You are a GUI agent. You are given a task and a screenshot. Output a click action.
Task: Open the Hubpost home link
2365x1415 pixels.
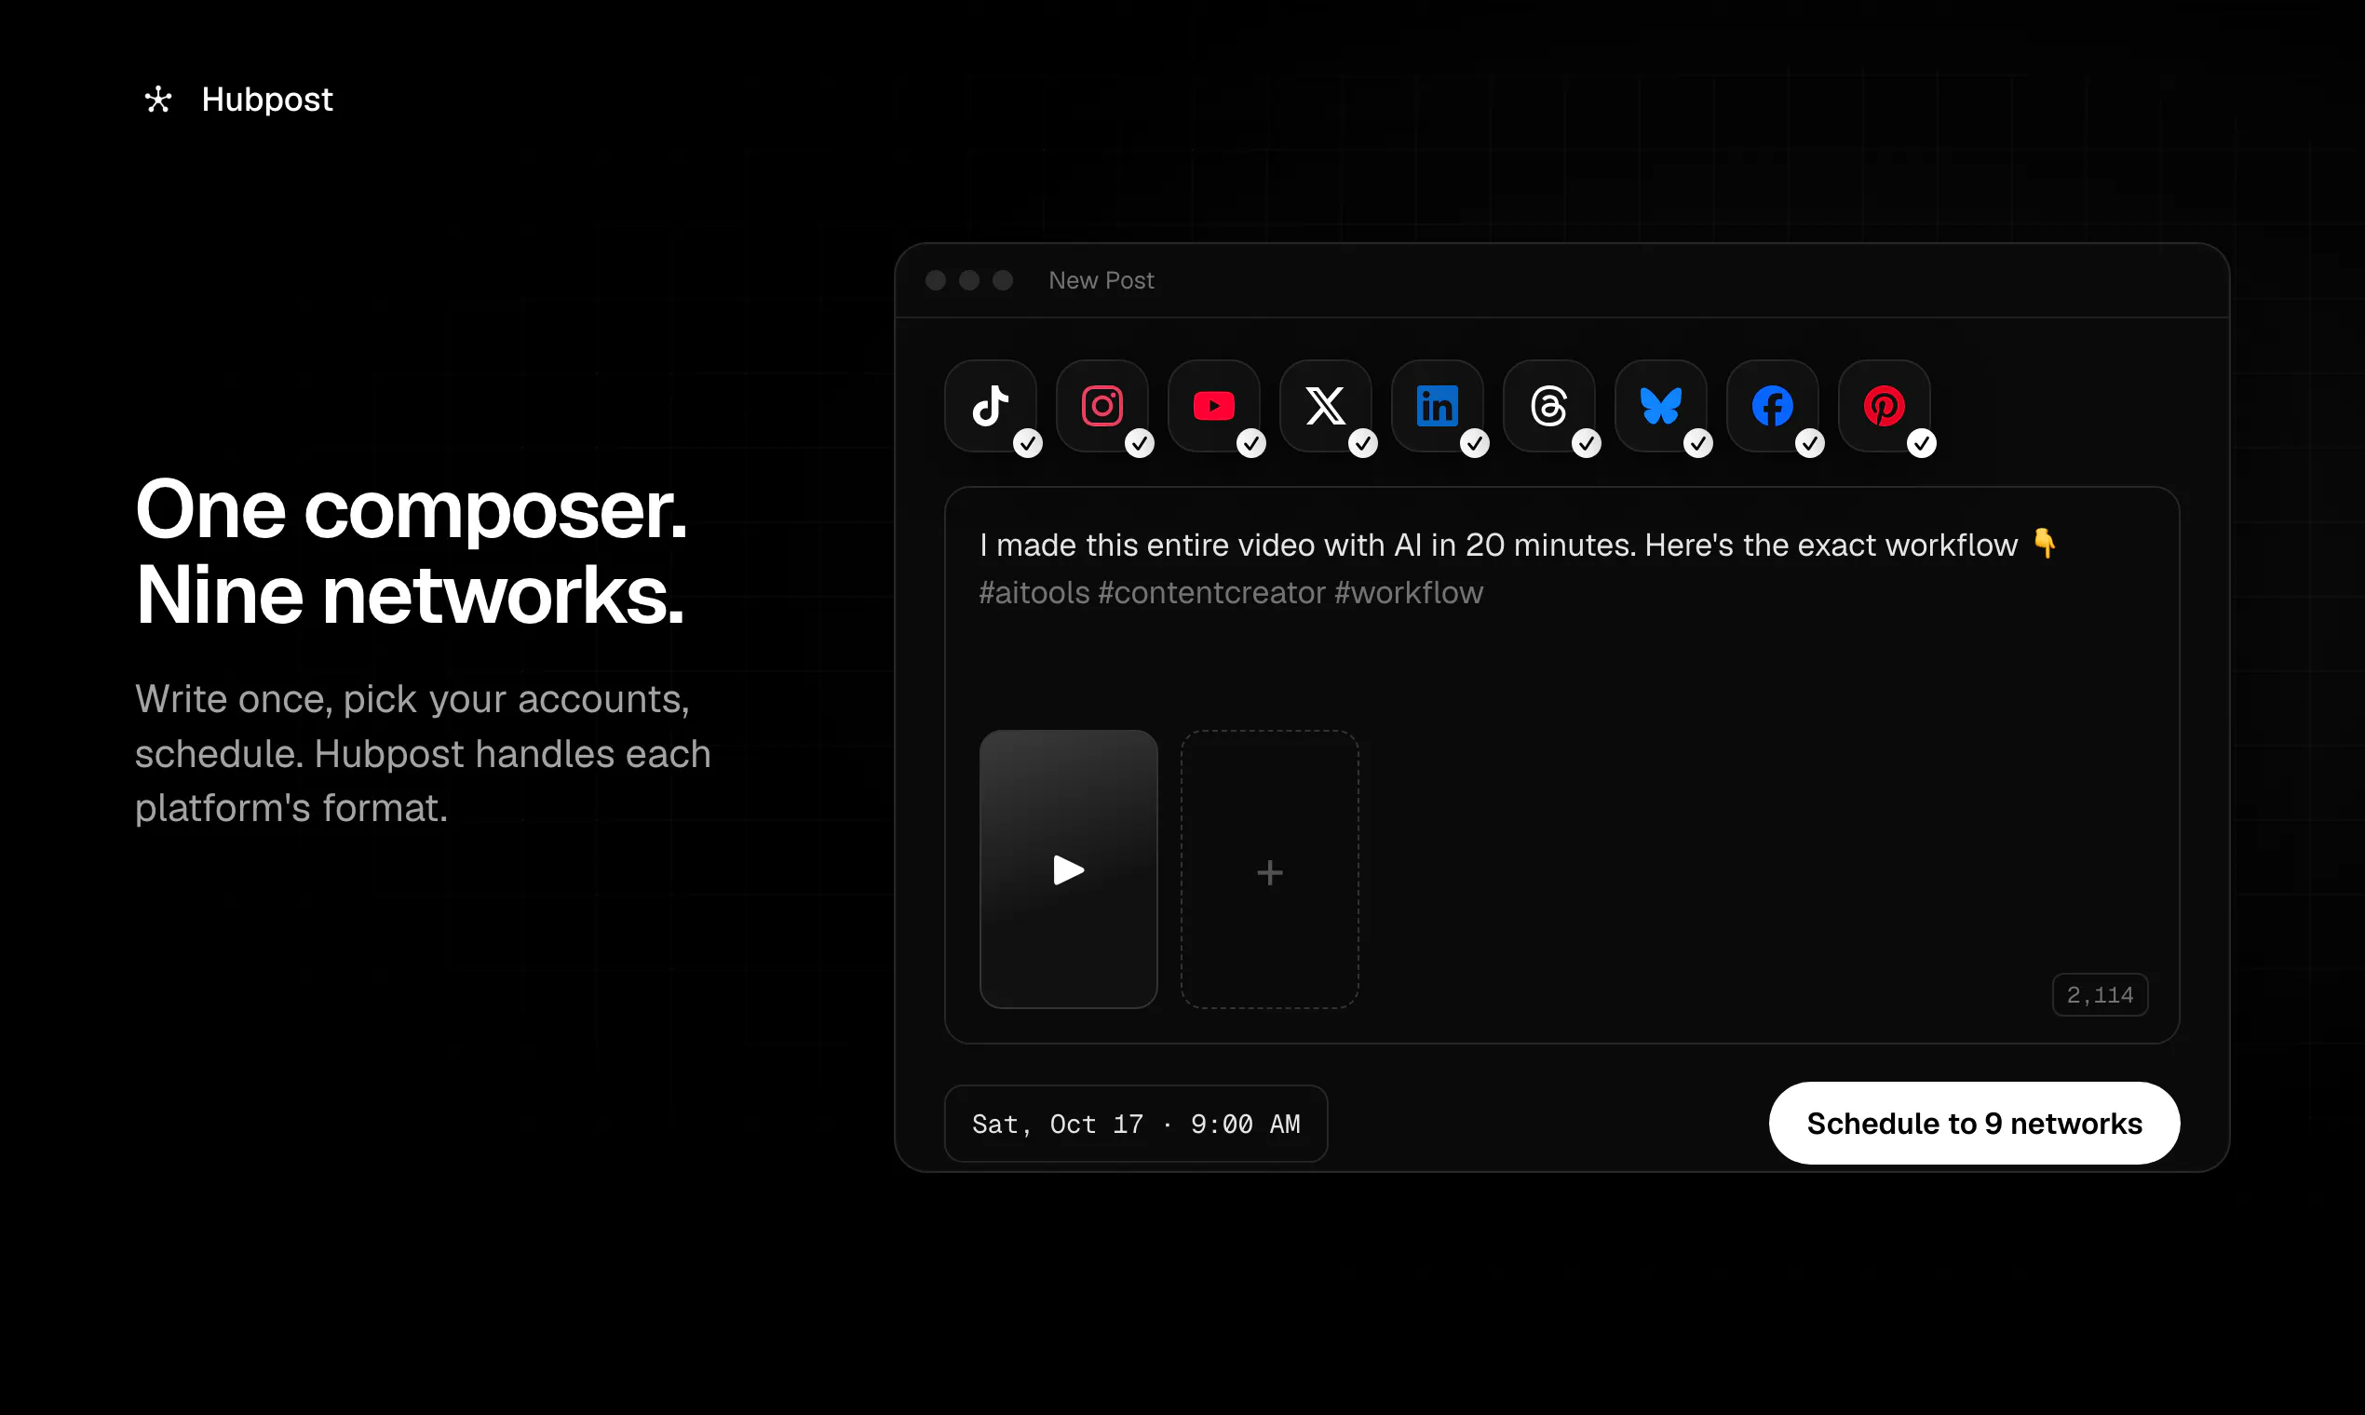[238, 100]
